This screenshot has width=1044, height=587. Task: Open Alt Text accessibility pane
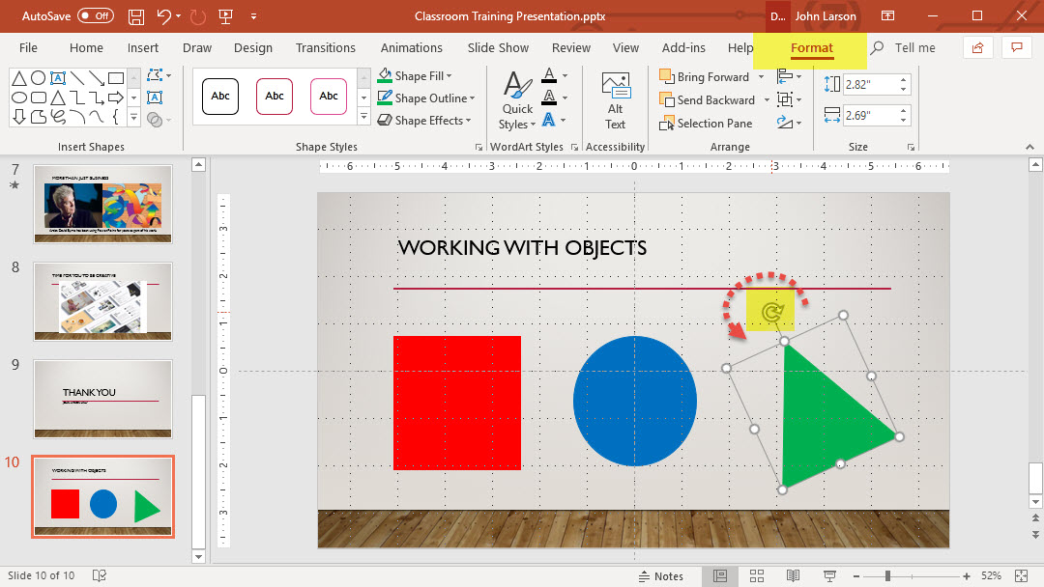[x=615, y=99]
